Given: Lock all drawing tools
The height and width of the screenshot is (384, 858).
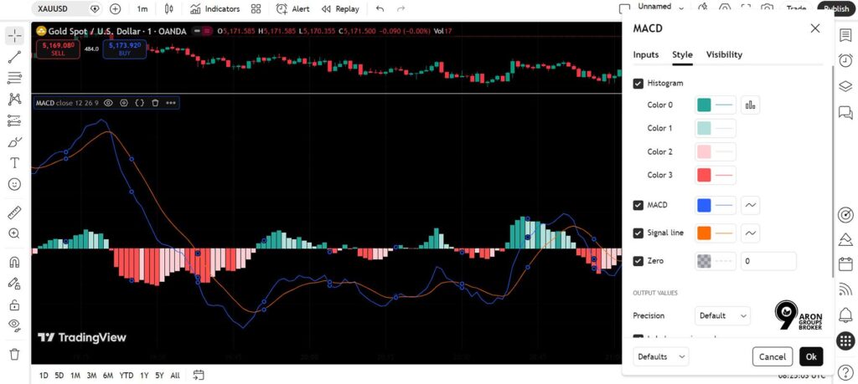Looking at the screenshot, I should tap(15, 305).
